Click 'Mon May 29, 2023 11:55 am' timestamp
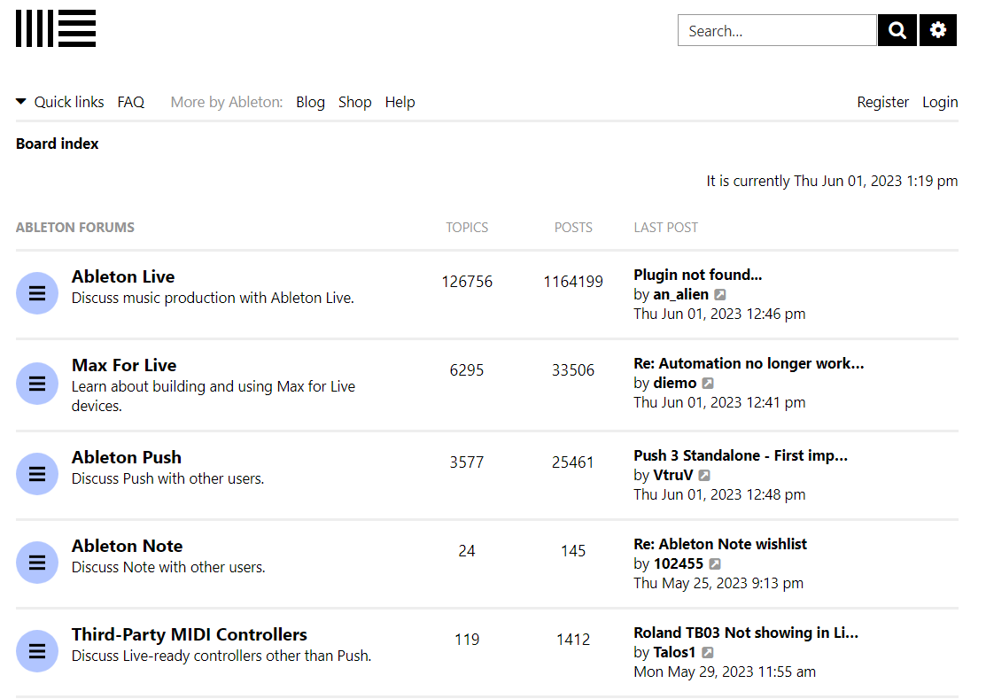 pos(725,672)
